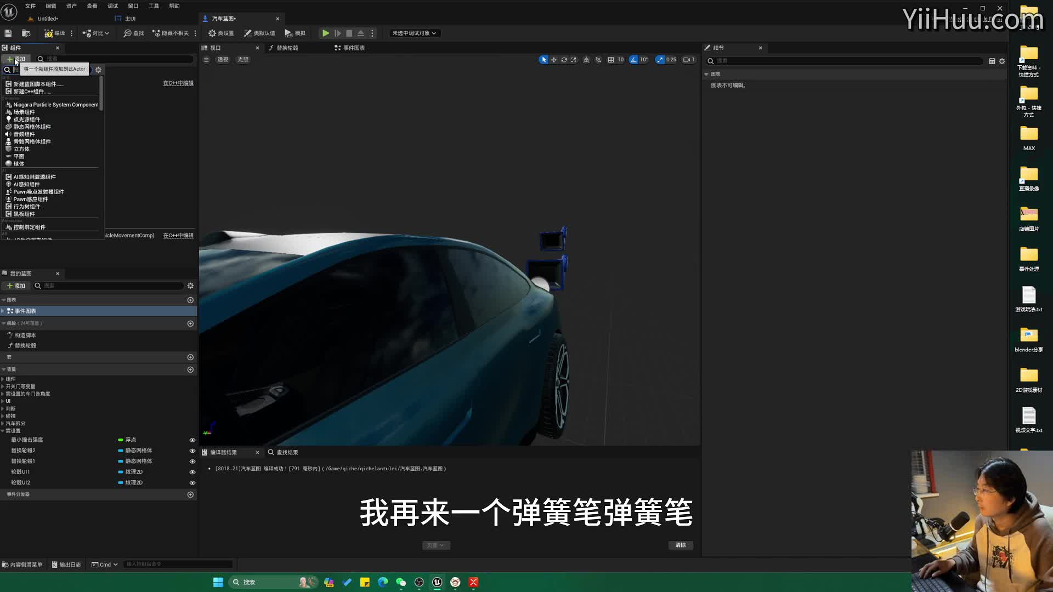Toggle 隐藏不相关 hide unrelated
The height and width of the screenshot is (592, 1053).
coord(171,33)
